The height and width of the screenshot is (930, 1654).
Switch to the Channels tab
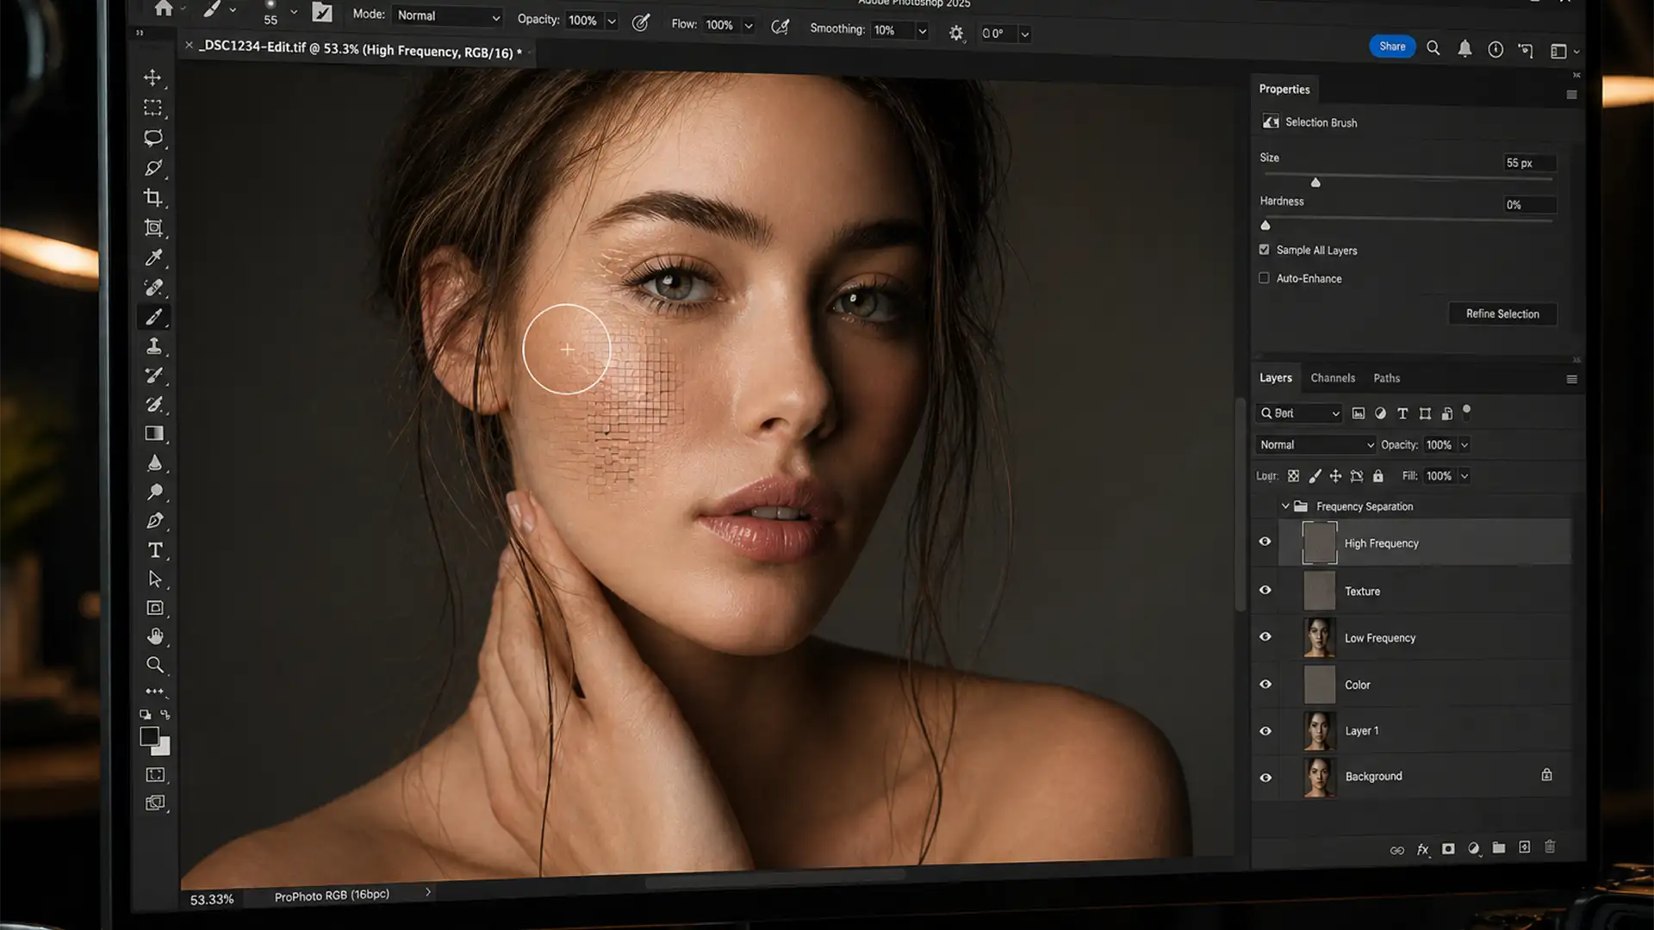coord(1333,377)
